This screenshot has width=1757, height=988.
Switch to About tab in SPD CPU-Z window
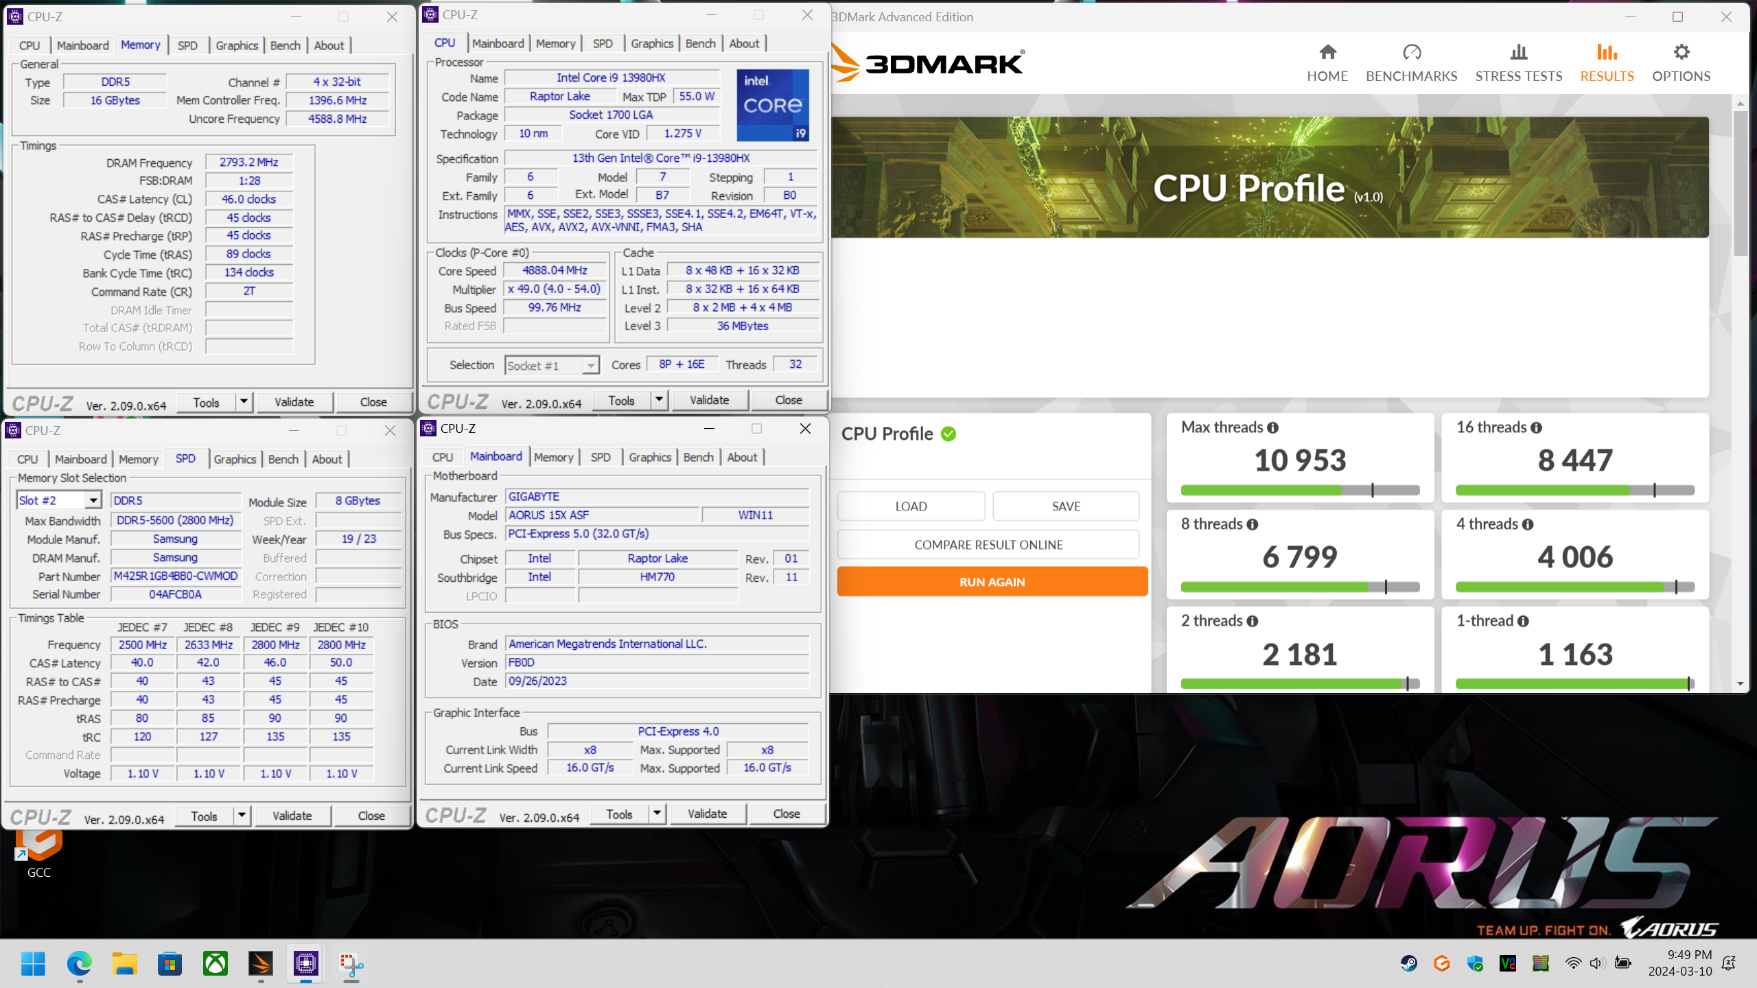(x=327, y=459)
